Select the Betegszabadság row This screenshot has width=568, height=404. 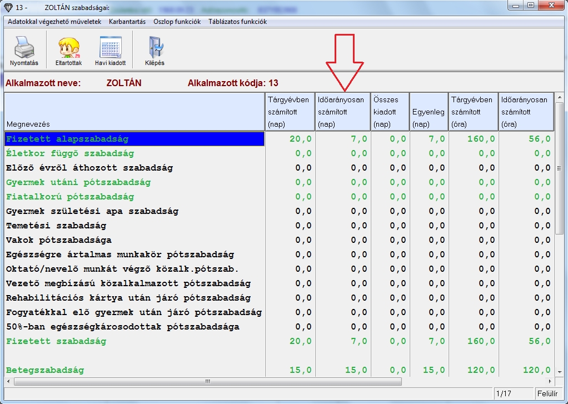coord(45,370)
